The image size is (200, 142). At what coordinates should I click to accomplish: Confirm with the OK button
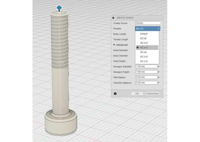[x=137, y=94]
